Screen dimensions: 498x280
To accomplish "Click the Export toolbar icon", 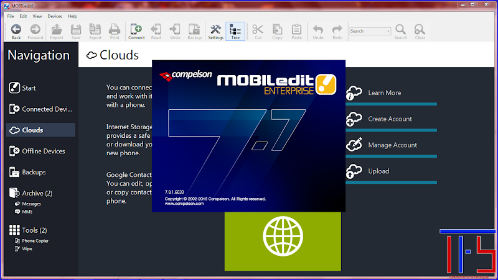I will (x=95, y=32).
